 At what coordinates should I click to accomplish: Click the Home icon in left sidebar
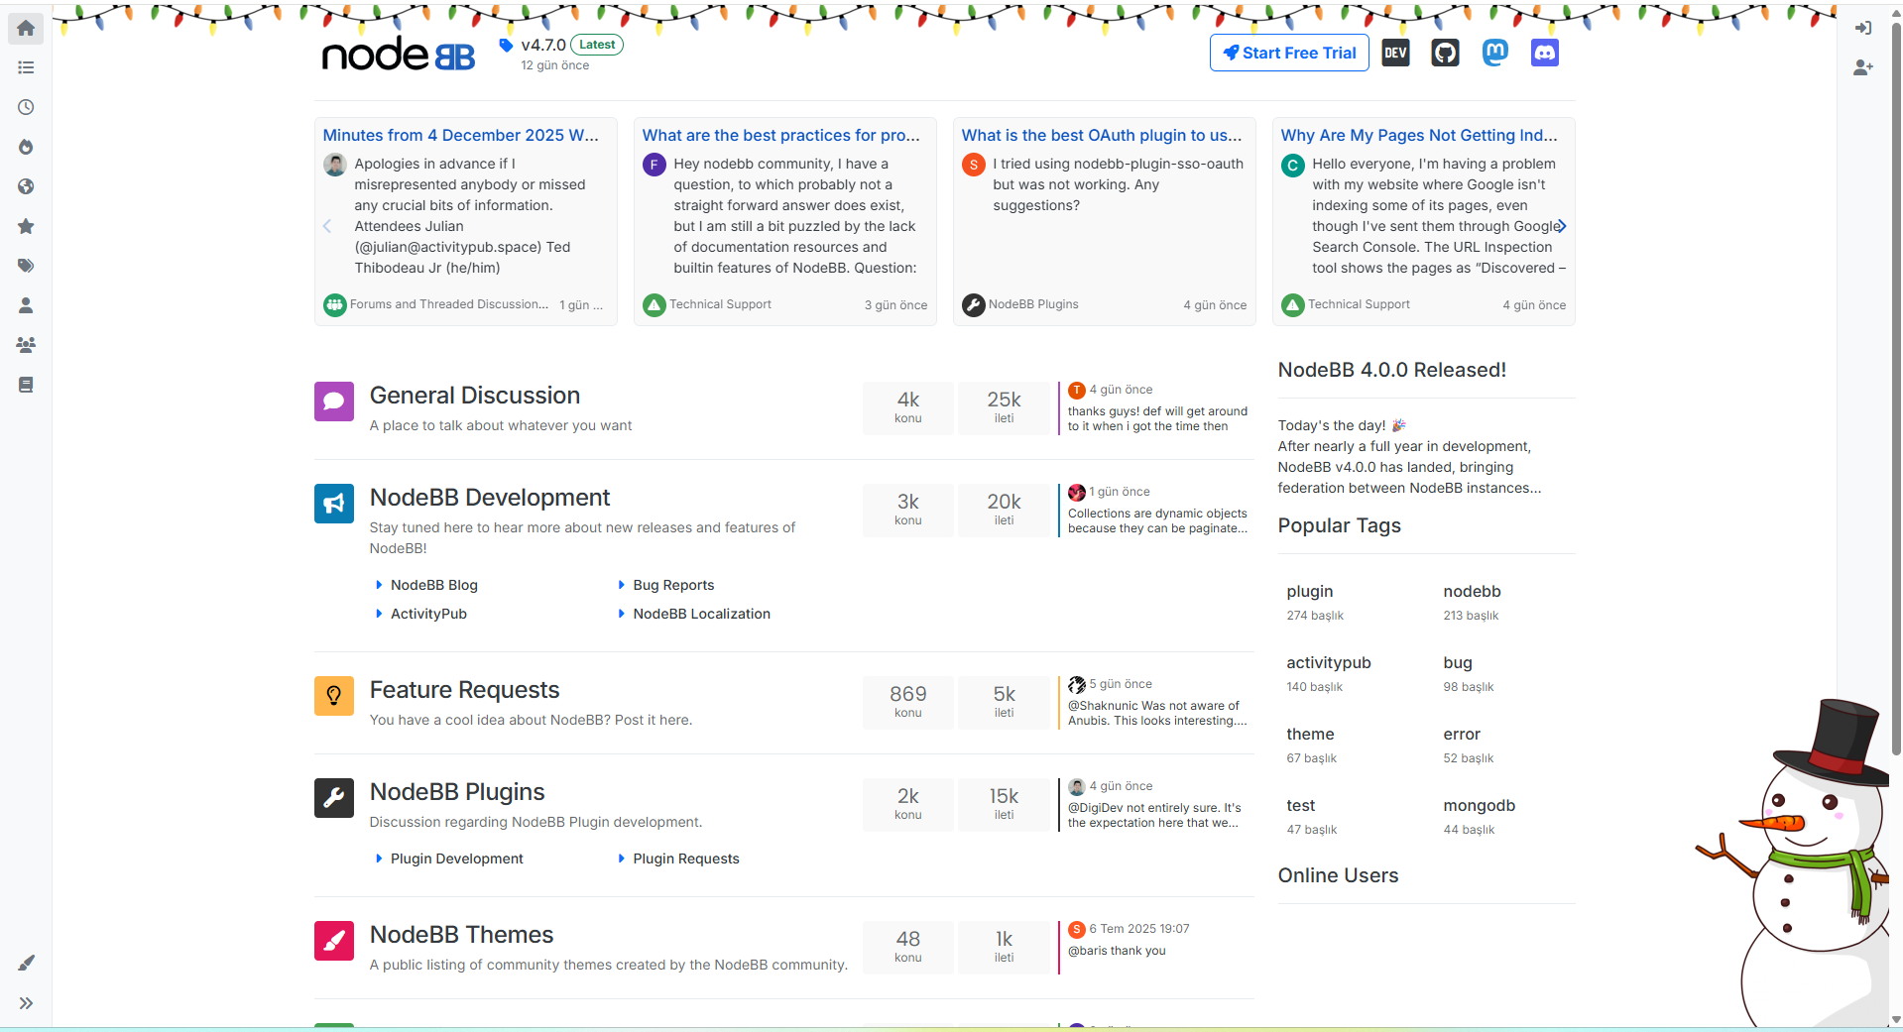click(26, 28)
